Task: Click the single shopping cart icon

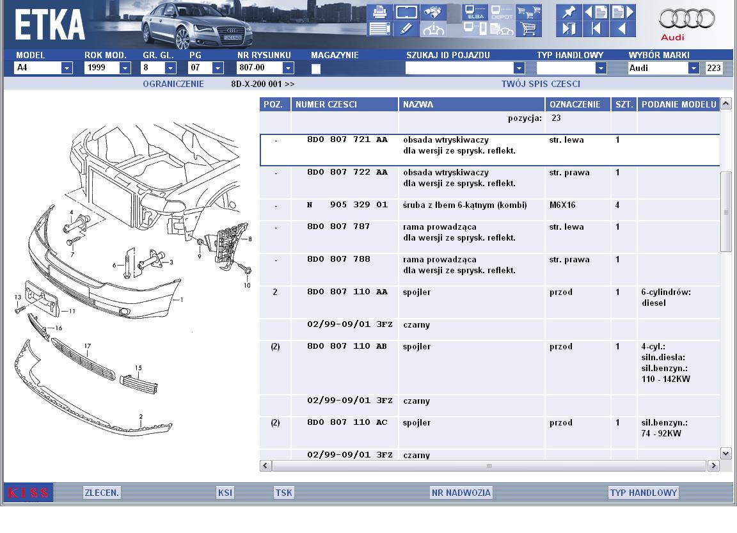Action: [529, 29]
